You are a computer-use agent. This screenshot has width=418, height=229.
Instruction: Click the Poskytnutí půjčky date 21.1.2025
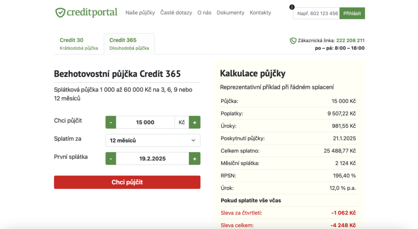tap(344, 138)
